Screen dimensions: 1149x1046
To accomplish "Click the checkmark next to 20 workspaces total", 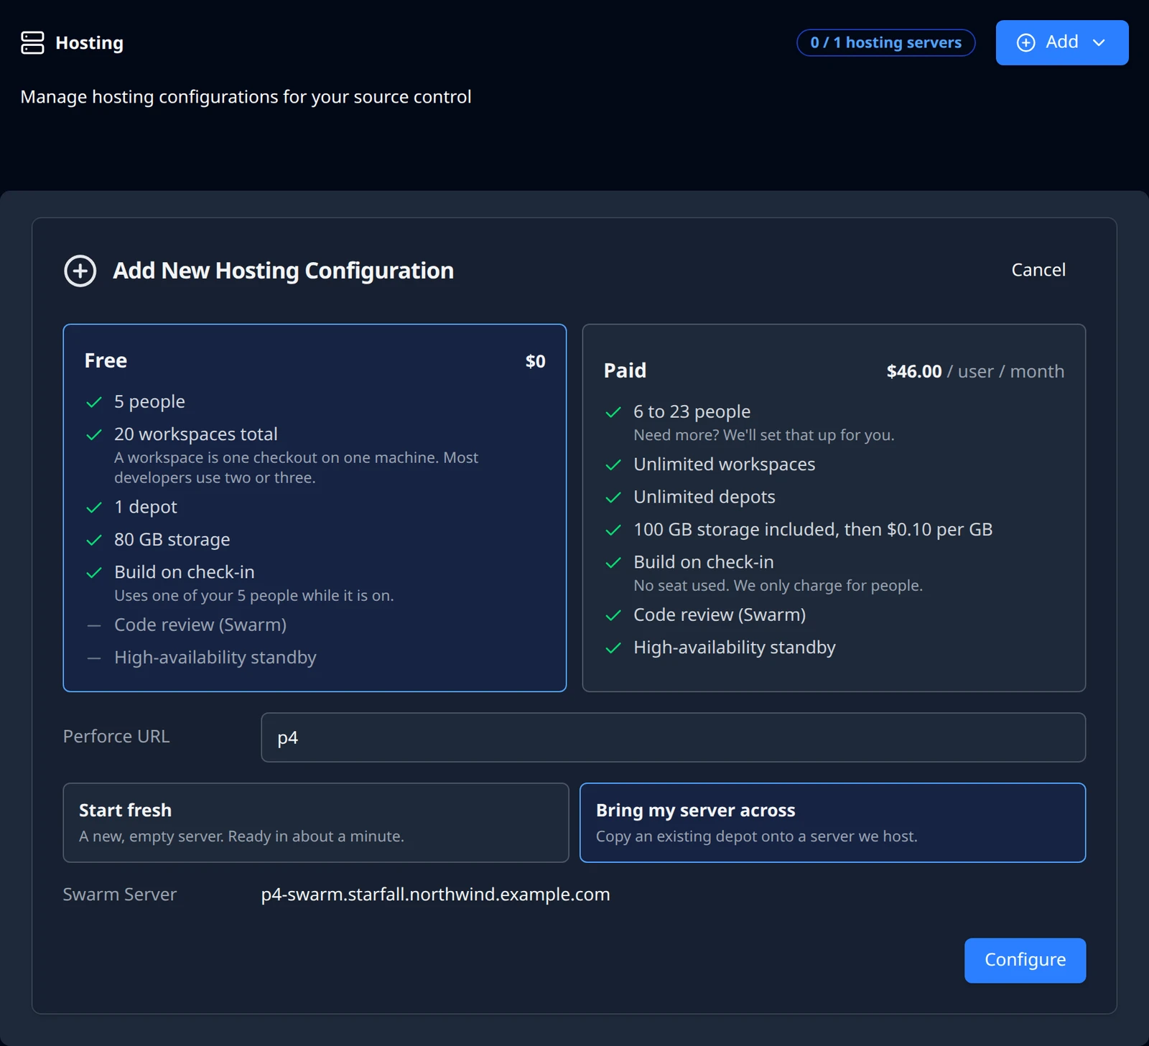I will 94,435.
